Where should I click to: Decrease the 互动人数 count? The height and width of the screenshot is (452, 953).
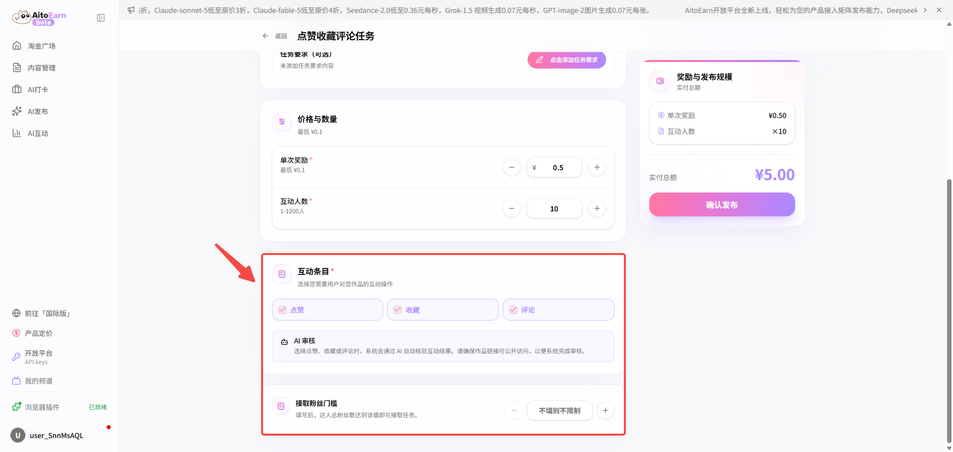click(x=512, y=208)
